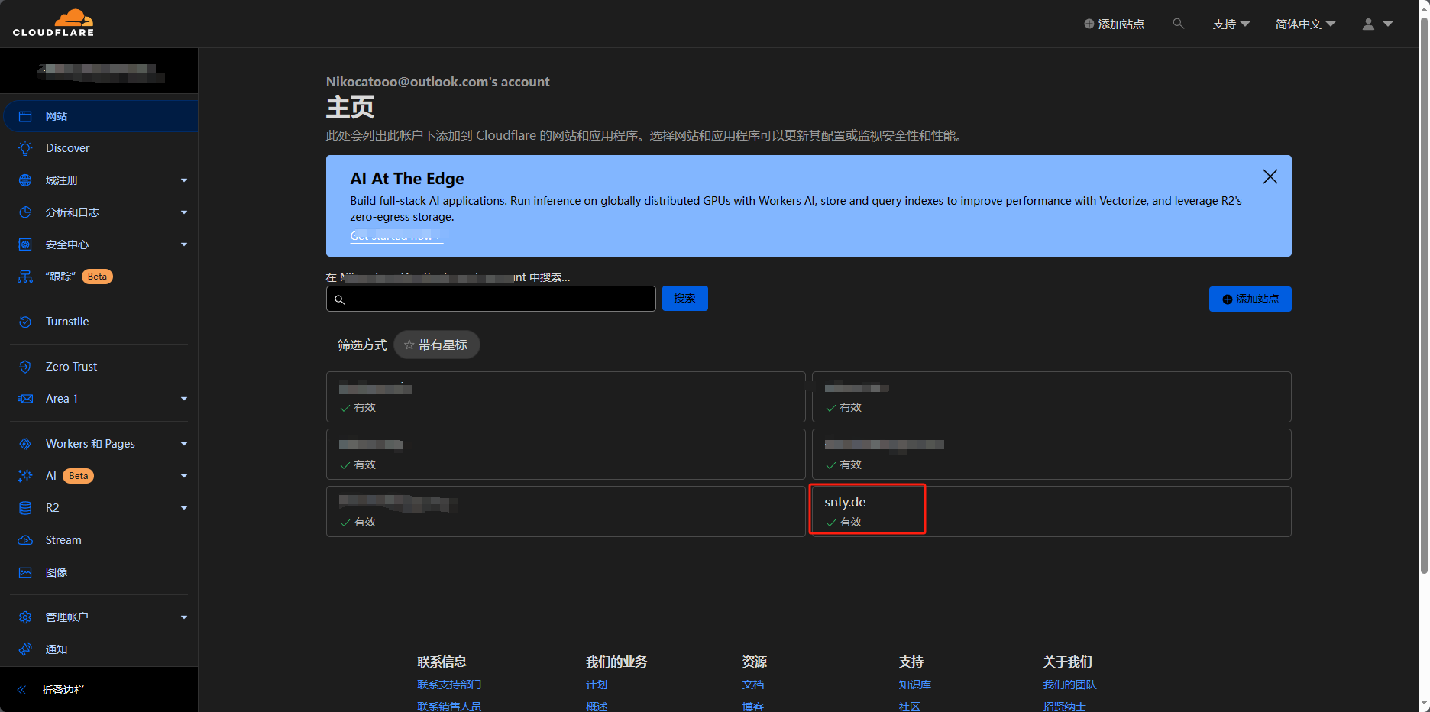Viewport: 1430px width, 712px height.
Task: Click the “跟踪” Beta sidebar item
Action: pos(99,277)
